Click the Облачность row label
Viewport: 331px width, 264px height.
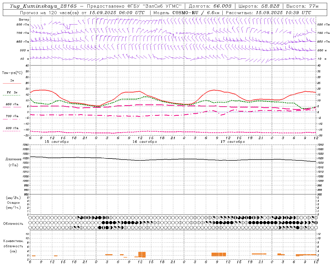pyautogui.click(x=13, y=224)
